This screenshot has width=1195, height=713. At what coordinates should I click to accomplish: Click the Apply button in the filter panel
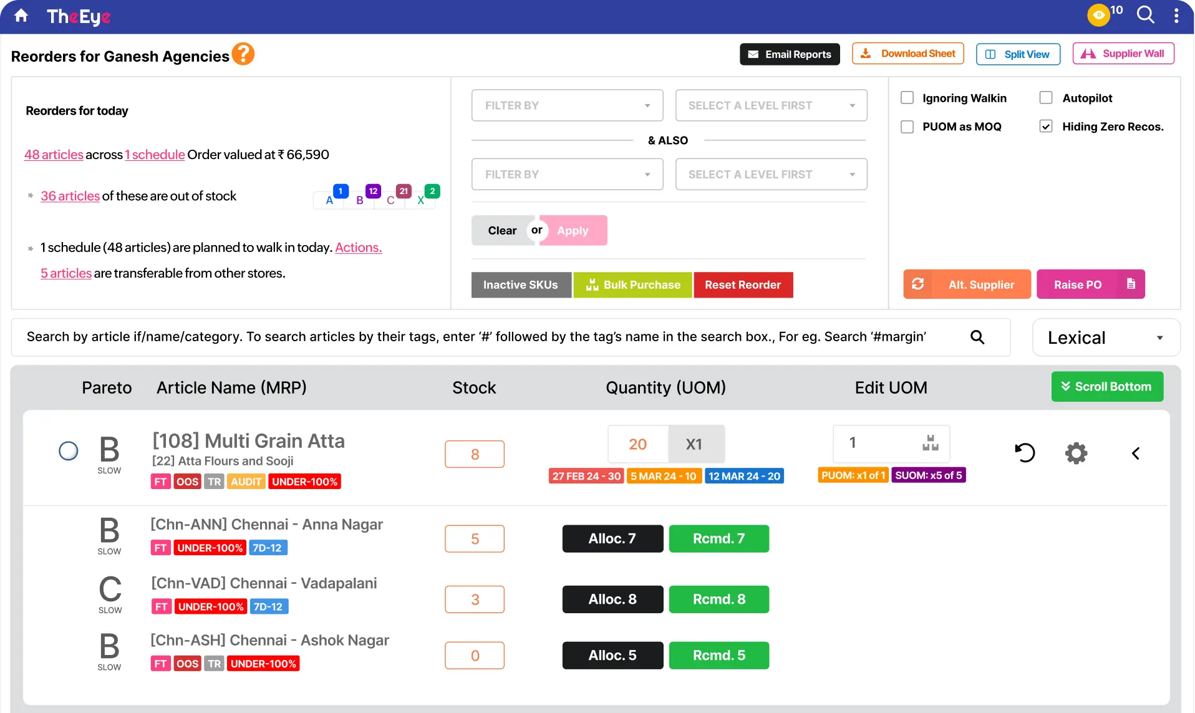click(573, 230)
